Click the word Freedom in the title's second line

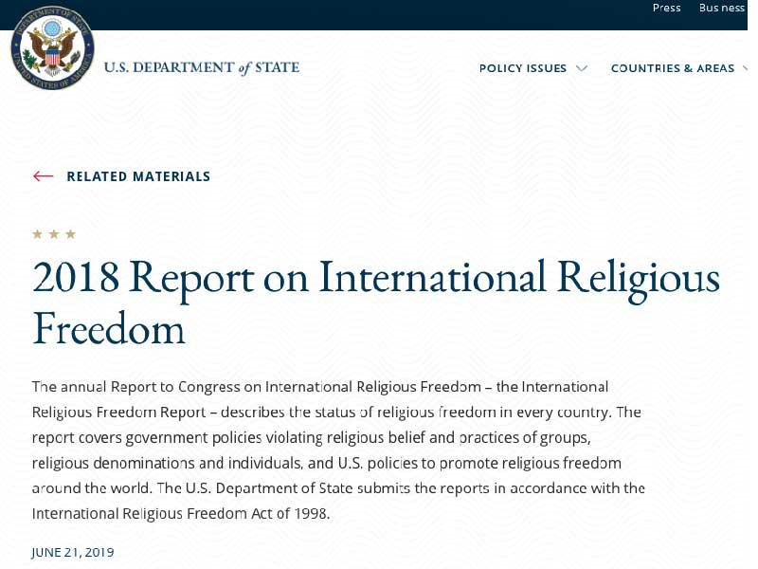point(108,328)
